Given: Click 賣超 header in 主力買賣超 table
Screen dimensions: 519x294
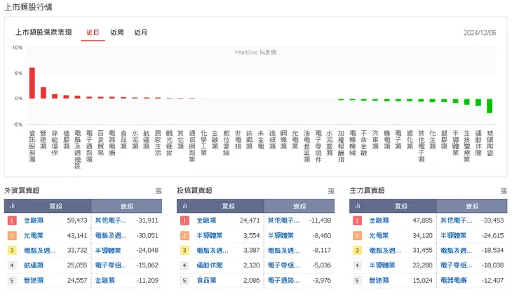Looking at the screenshot, I should (472, 206).
